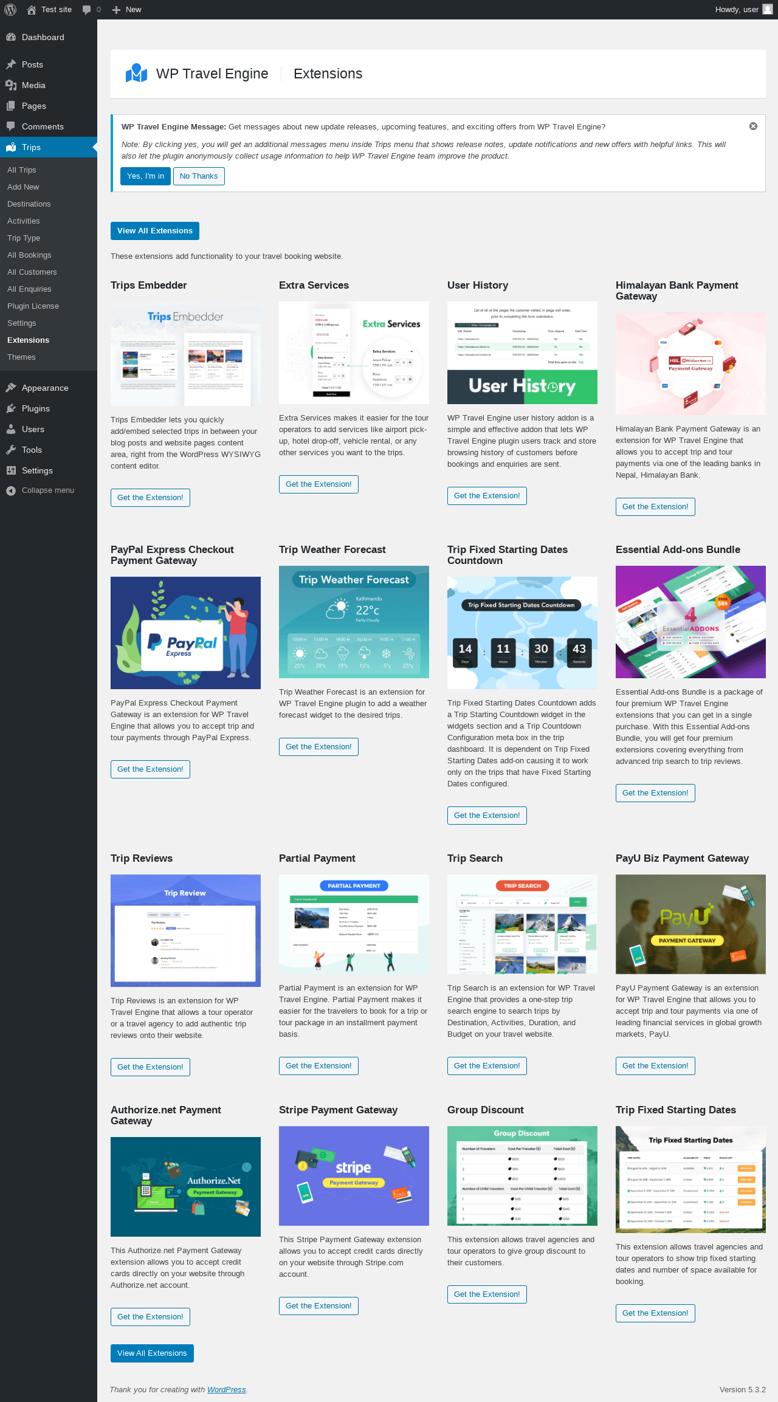Click the Settings sliders icon in sidebar
This screenshot has width=778, height=1402.
(x=11, y=470)
